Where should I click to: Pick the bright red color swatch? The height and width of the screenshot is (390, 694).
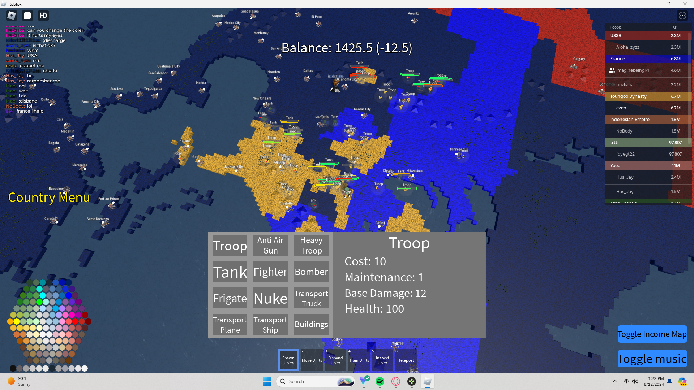75,321
